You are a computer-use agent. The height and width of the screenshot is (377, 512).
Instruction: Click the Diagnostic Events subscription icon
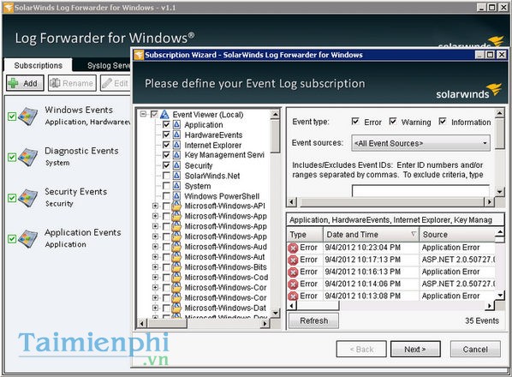28,157
